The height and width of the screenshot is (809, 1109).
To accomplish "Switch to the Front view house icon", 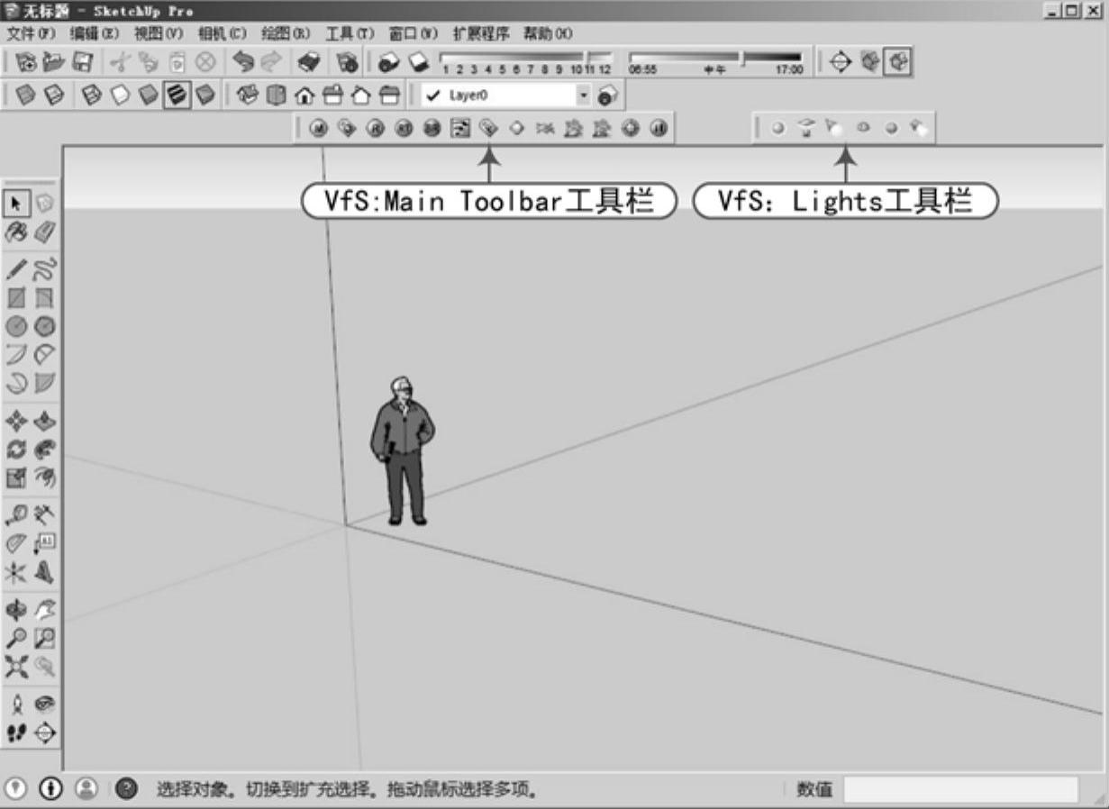I will [305, 95].
